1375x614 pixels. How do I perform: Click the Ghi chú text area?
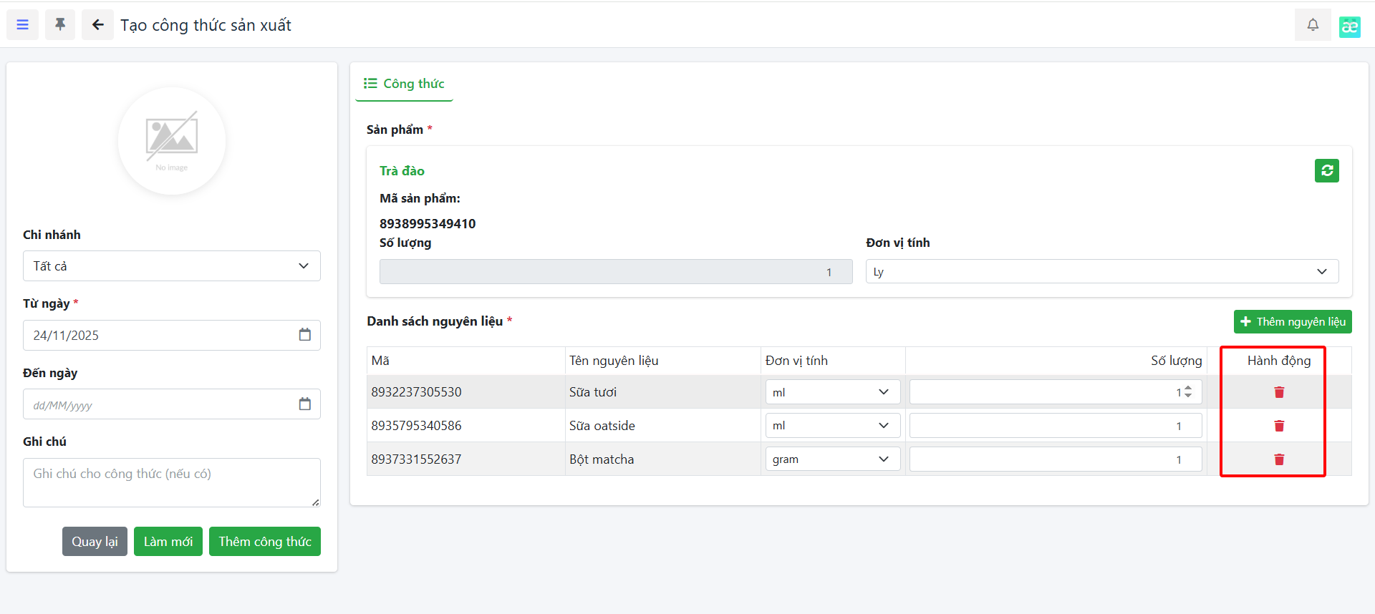171,482
